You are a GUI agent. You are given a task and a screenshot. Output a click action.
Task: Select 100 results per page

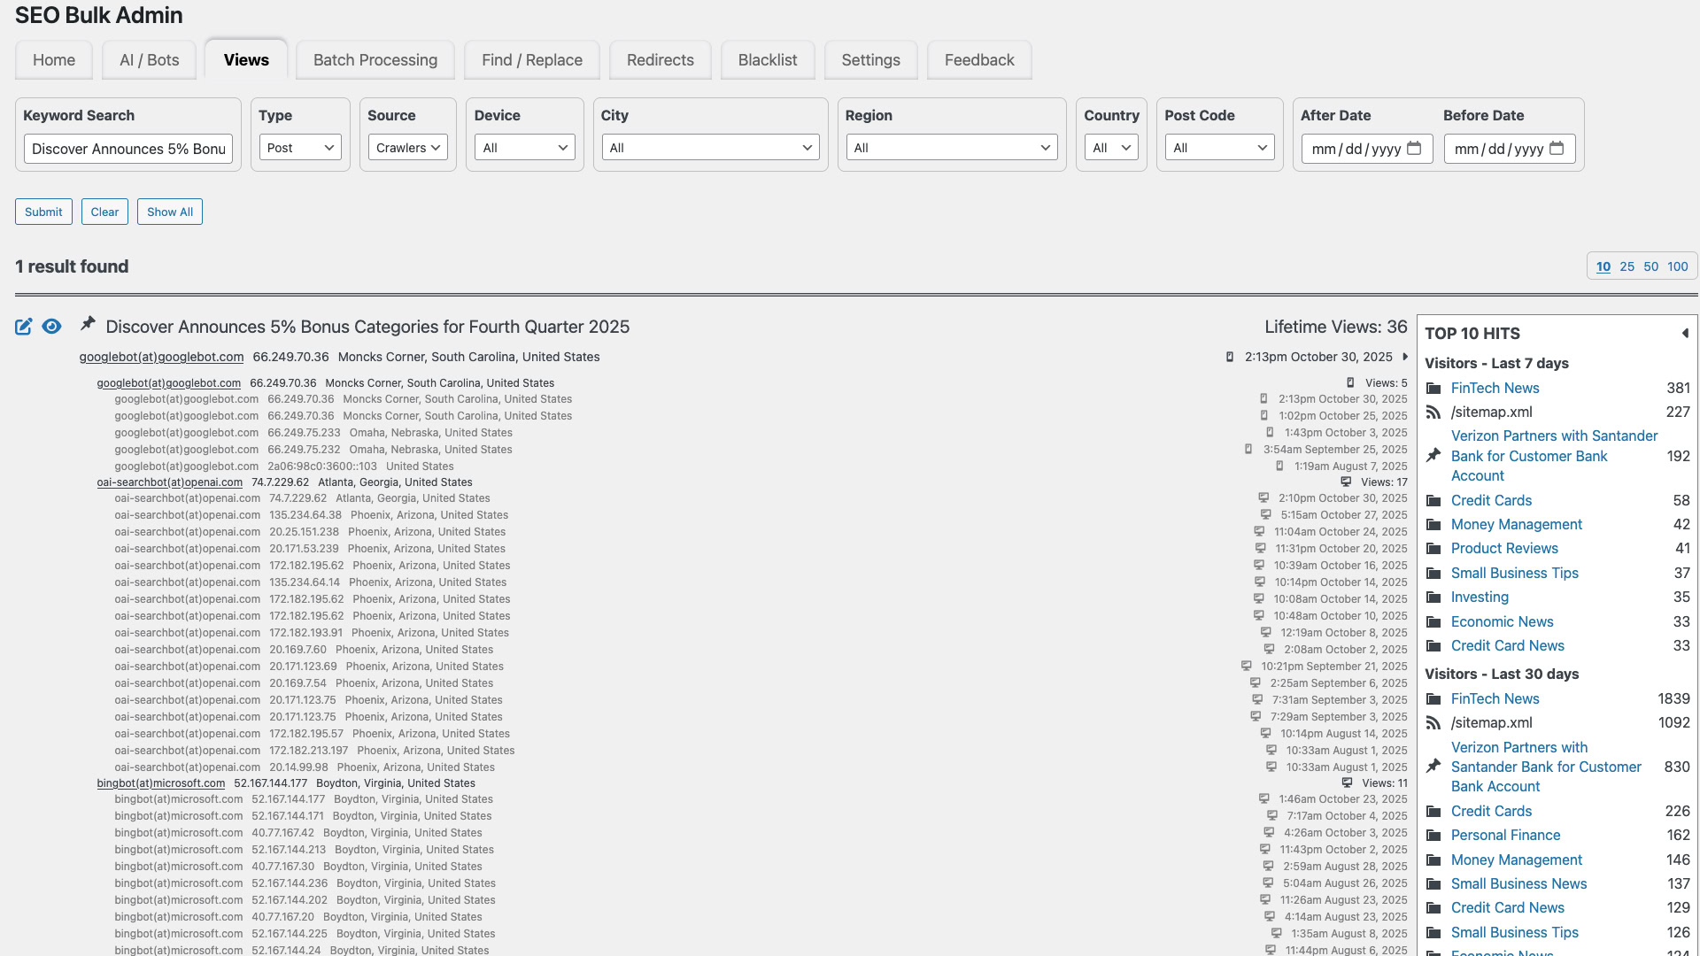(x=1676, y=266)
